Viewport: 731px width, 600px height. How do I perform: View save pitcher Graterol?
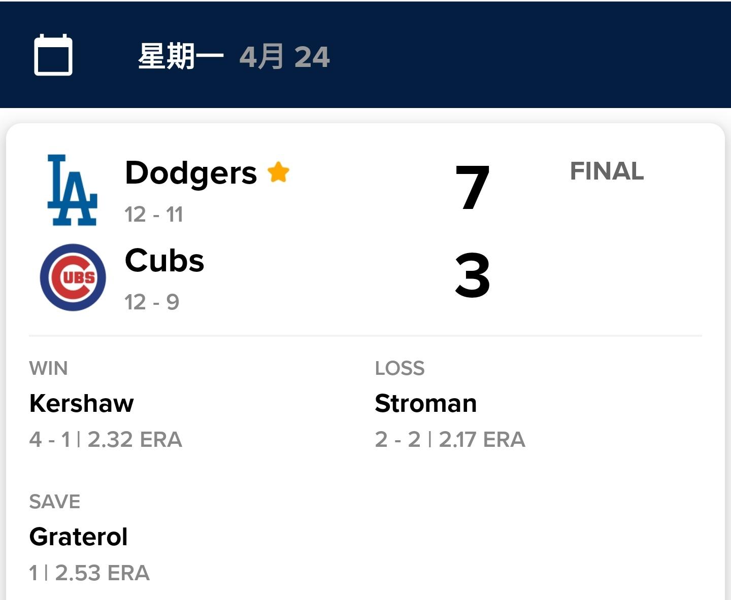tap(79, 537)
